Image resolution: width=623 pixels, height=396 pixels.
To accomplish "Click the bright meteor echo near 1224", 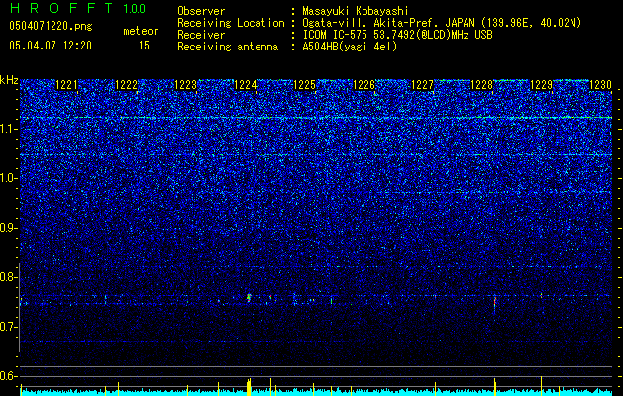I will pos(249,298).
